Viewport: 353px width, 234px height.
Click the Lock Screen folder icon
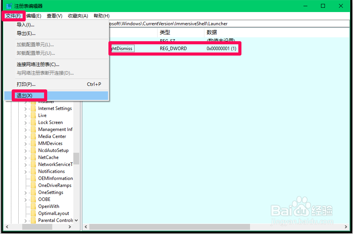tap(33, 122)
